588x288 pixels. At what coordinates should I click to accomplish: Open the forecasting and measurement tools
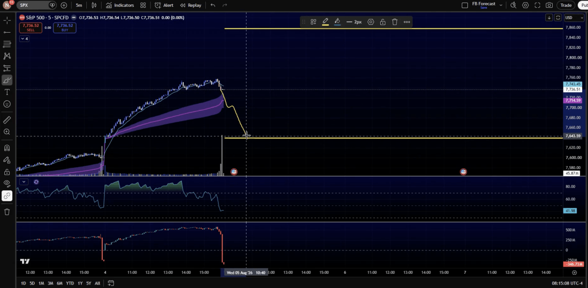tap(7, 68)
